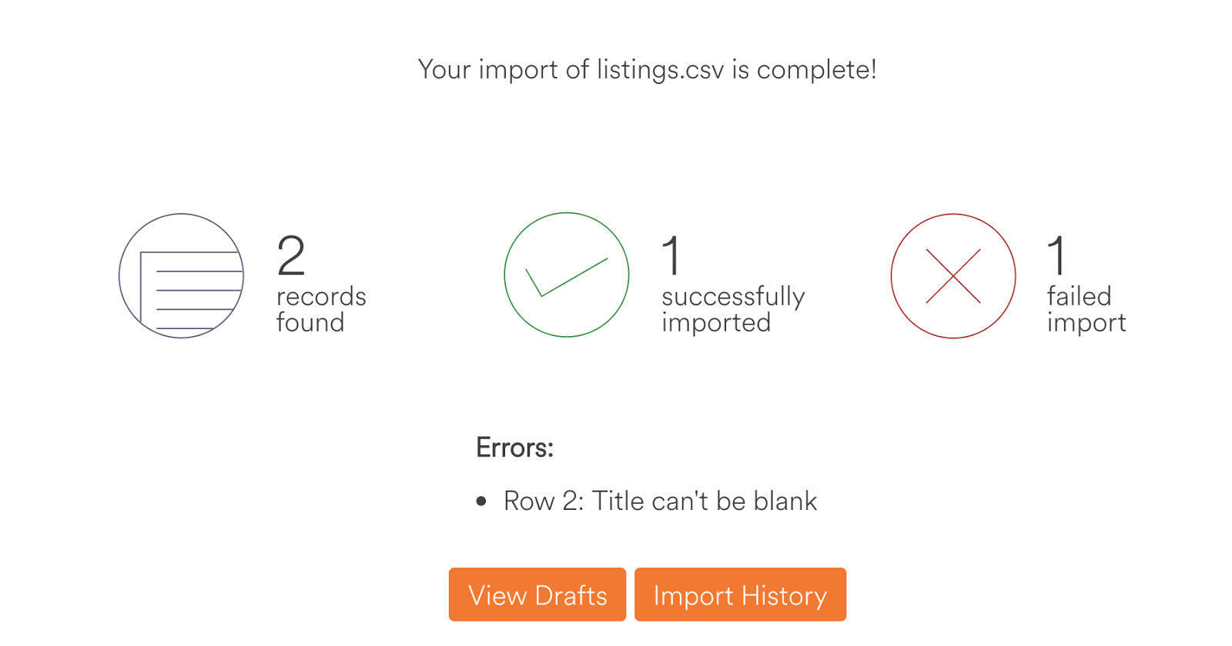The width and height of the screenshot is (1232, 646).
Task: Click the number 2 records count
Action: (x=291, y=255)
